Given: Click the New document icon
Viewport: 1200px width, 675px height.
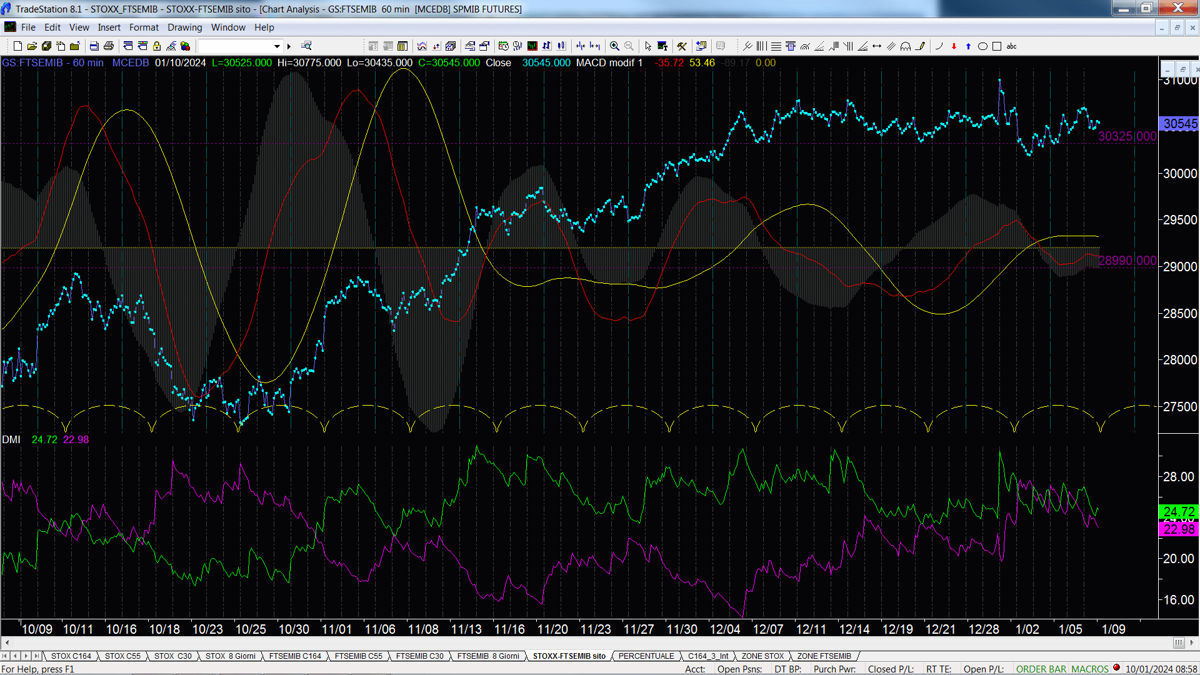Looking at the screenshot, I should [17, 46].
